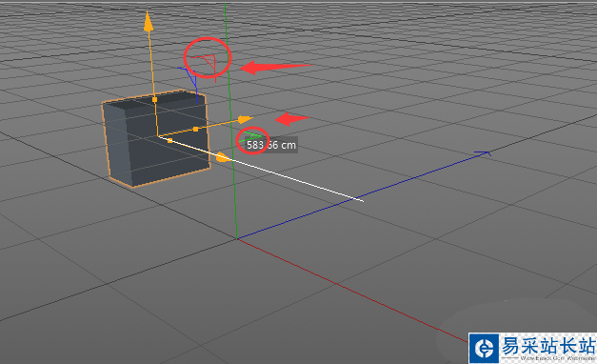Click the square handle on the right-pointing gizmo axis

(195, 130)
